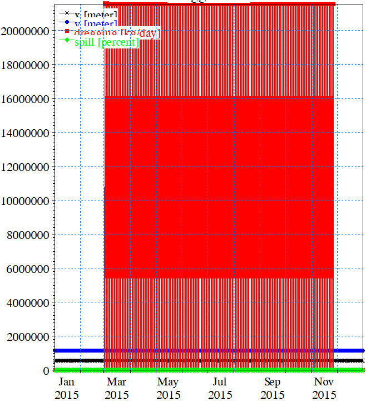Click the blue y series line at right edge
The width and height of the screenshot is (366, 401).
(x=350, y=351)
